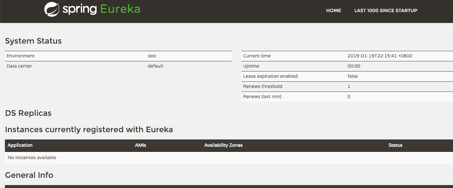Click the AMIs column header
This screenshot has height=188, width=453.
[141, 145]
